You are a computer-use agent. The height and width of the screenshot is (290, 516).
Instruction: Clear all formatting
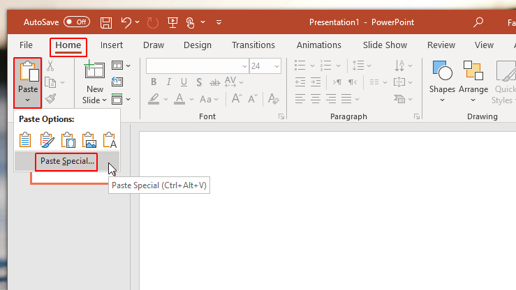(273, 98)
